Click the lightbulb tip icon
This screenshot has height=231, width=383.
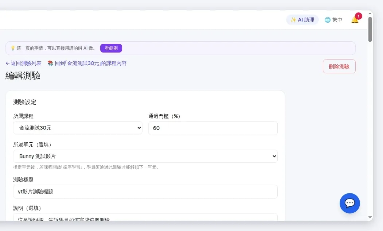point(13,48)
